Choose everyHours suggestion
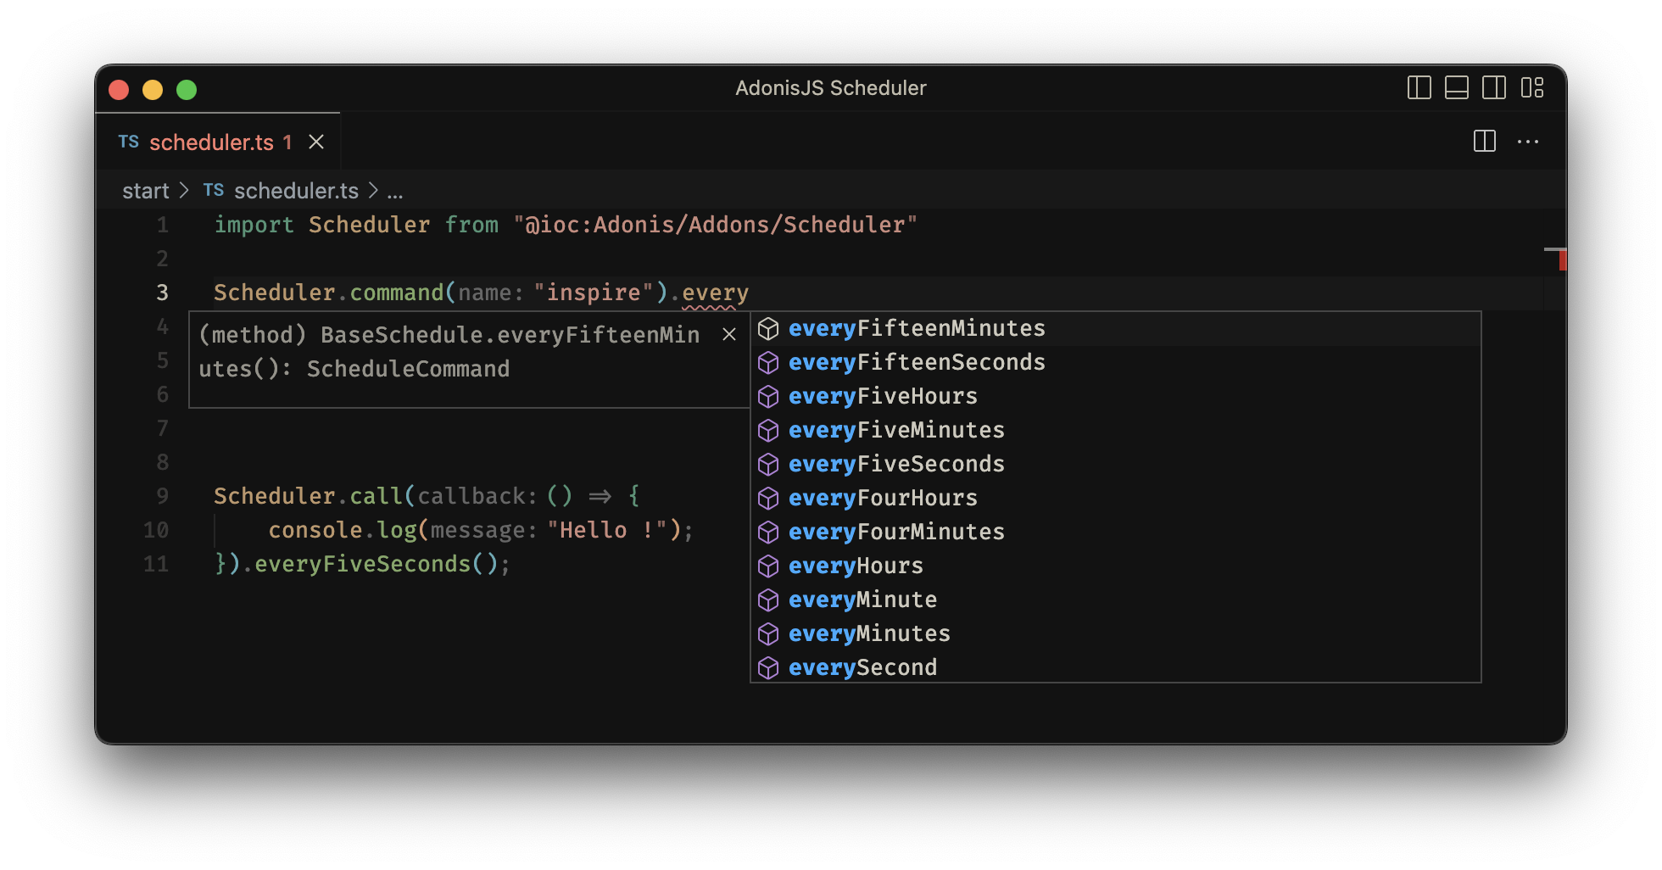 coord(1116,566)
